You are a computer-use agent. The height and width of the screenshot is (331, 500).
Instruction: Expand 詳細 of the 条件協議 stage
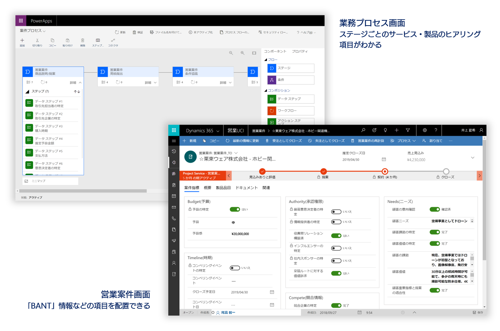226,82
